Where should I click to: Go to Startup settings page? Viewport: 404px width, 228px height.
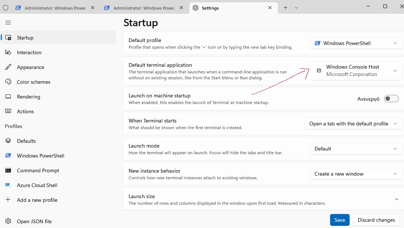tap(58, 38)
